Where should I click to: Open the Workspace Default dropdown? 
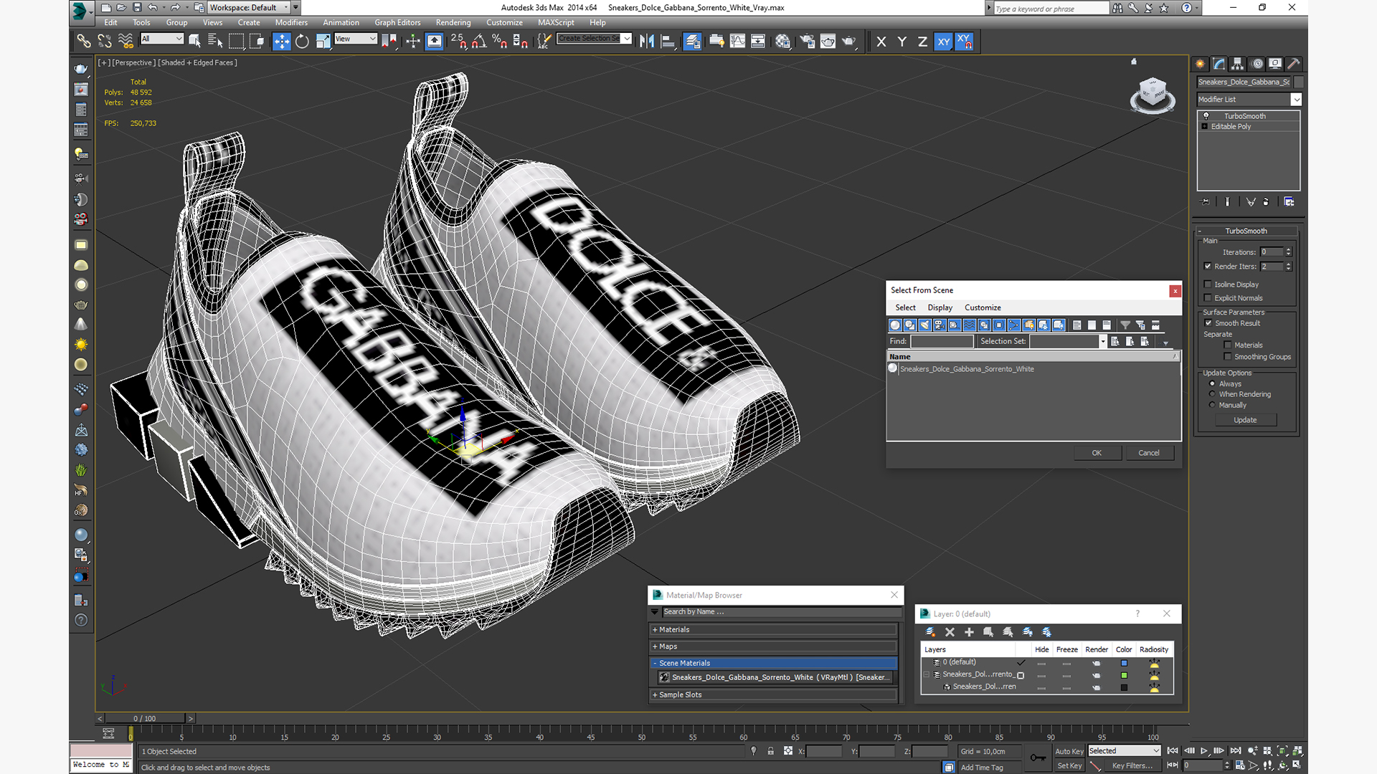[249, 8]
